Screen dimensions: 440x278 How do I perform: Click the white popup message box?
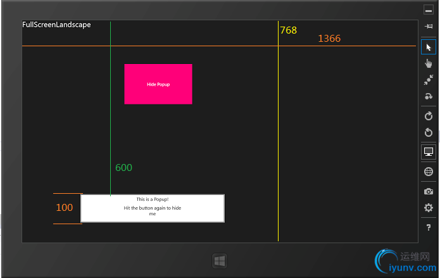point(153,208)
